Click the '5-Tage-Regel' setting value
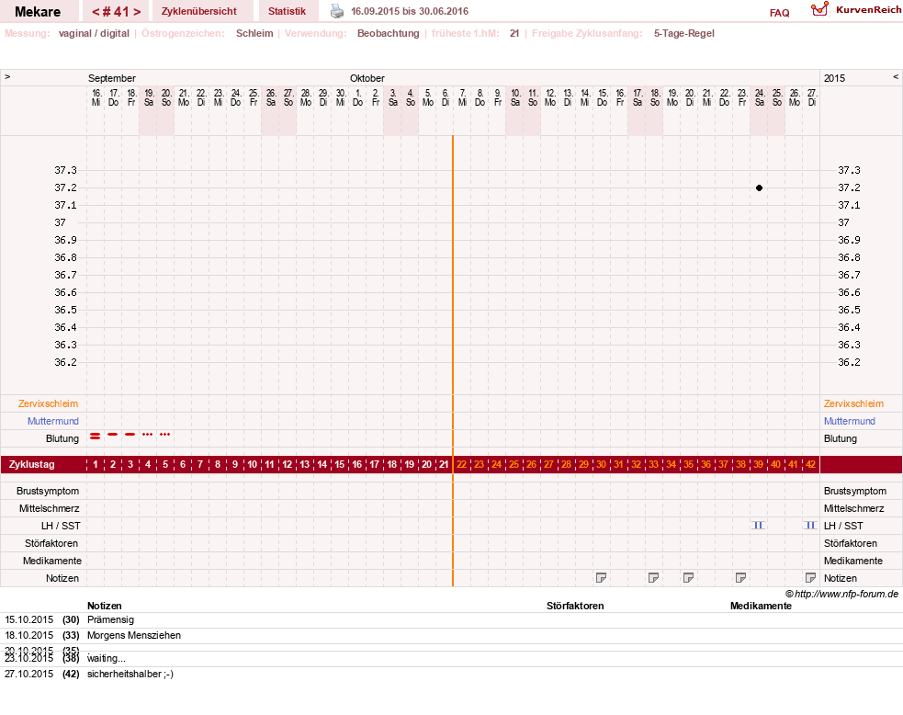The width and height of the screenshot is (903, 715). [x=684, y=33]
